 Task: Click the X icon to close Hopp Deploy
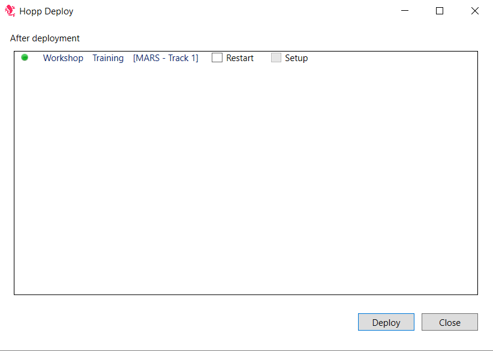point(474,10)
